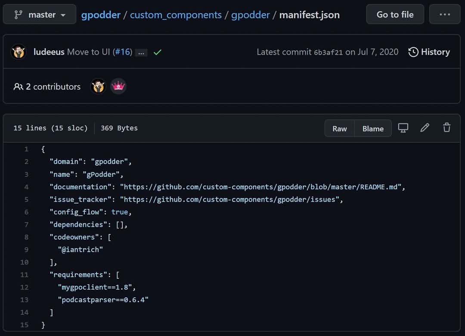The width and height of the screenshot is (465, 336).
Task: Click the documentation README.md URL text
Action: 260,187
